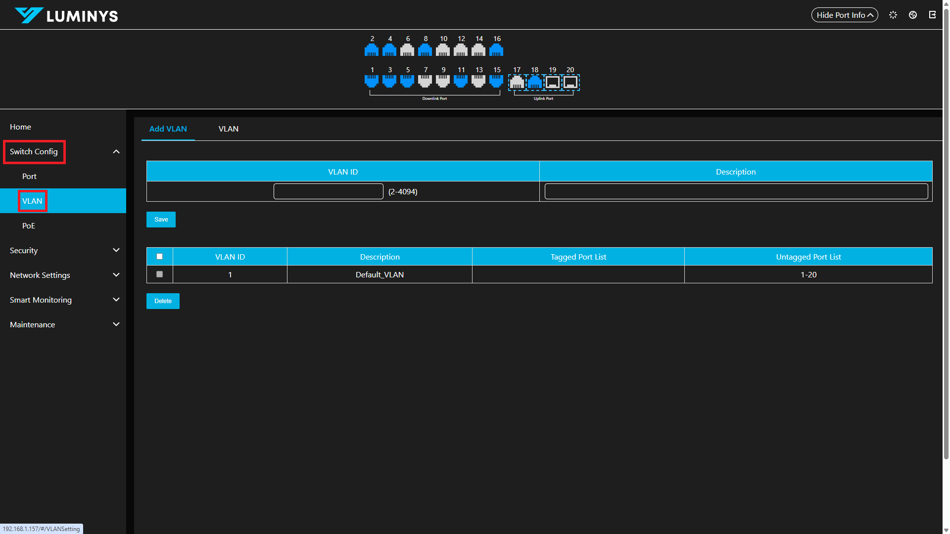Screen dimensions: 950x534
Task: Click the Delete button
Action: 163,301
